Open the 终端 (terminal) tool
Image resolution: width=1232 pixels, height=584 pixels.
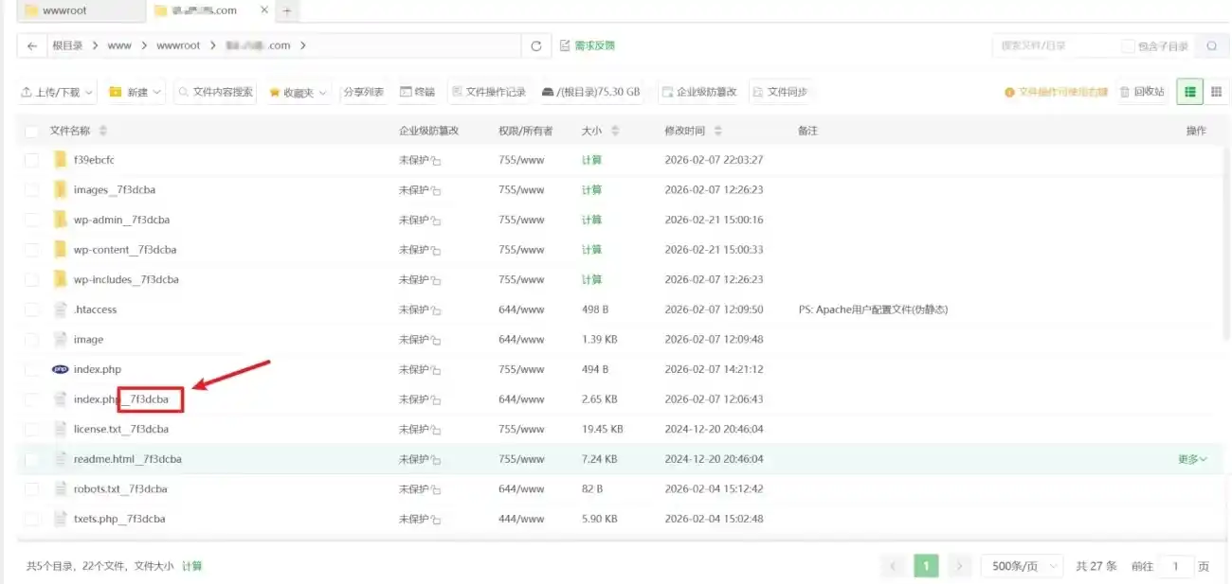419,91
